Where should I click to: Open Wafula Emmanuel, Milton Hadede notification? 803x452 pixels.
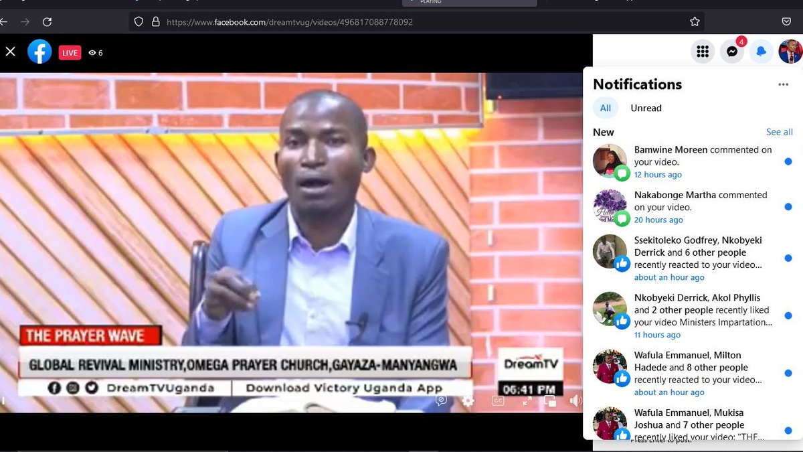pos(693,374)
